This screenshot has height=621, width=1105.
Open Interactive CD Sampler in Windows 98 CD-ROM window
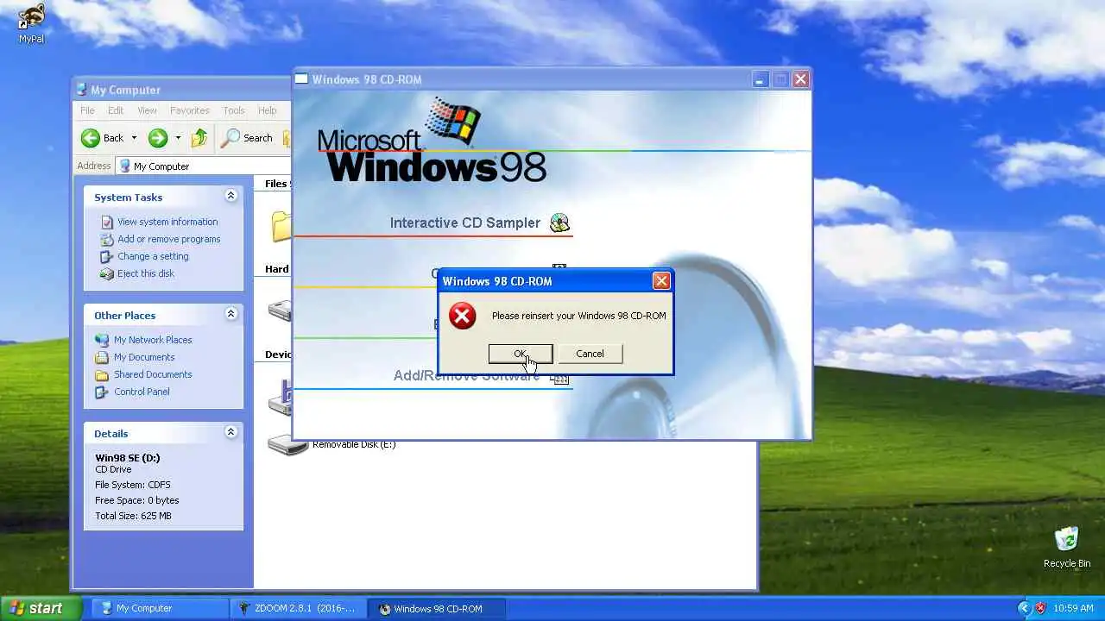coord(464,223)
